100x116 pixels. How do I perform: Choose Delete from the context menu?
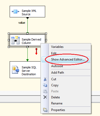click(x=66, y=97)
